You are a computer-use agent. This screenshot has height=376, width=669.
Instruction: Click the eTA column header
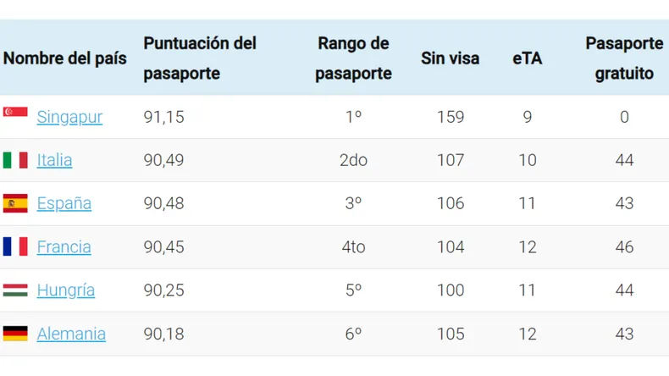528,58
